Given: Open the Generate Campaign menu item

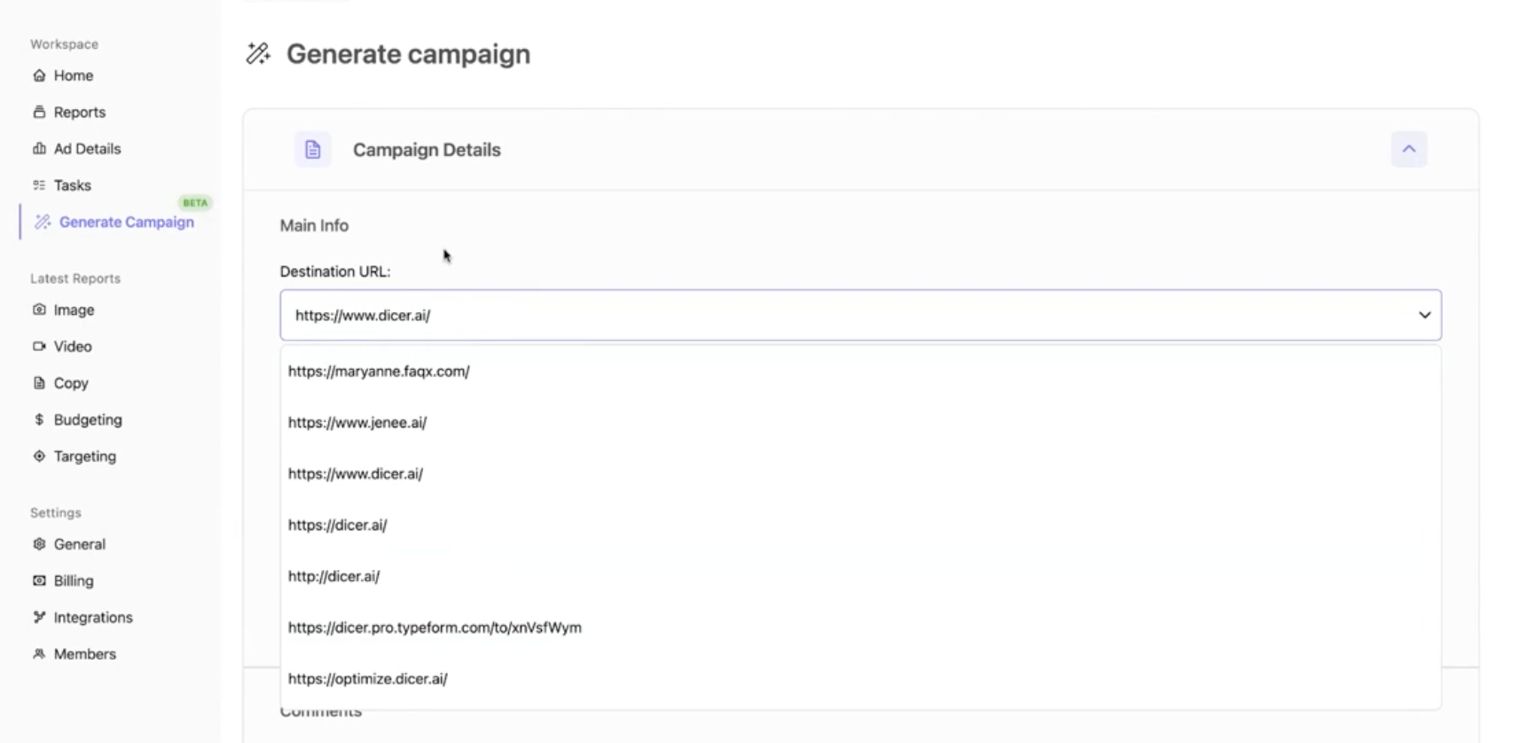Looking at the screenshot, I should pyautogui.click(x=126, y=222).
